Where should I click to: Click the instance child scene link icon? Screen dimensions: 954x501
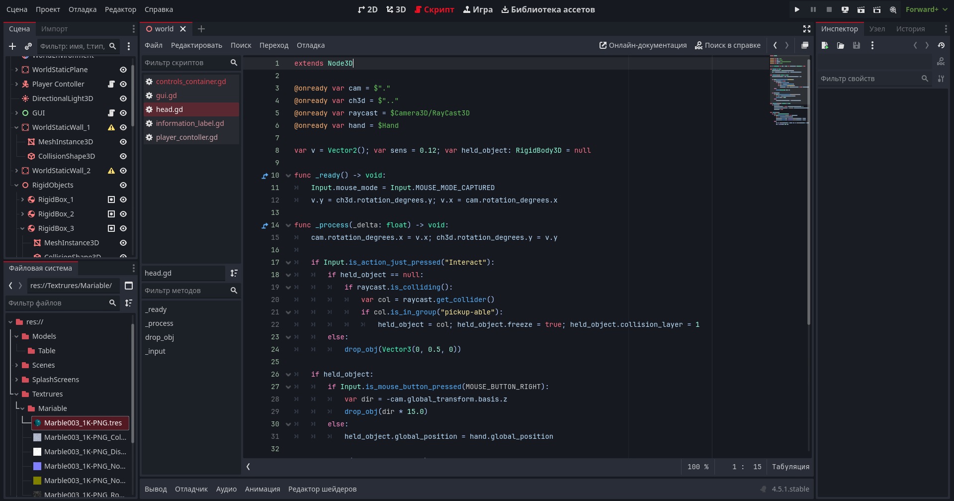click(x=28, y=46)
